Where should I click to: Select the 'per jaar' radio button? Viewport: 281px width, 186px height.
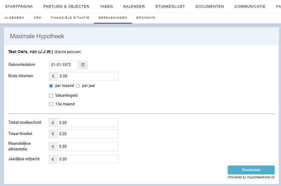point(78,86)
